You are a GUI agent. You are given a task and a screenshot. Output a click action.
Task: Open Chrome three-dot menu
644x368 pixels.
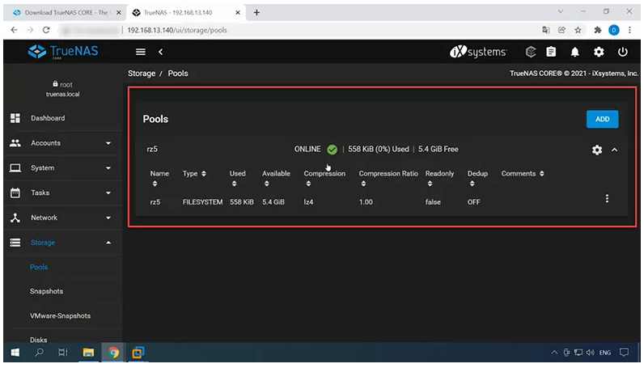click(629, 30)
